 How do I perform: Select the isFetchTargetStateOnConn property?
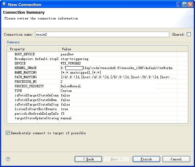pyautogui.click(x=37, y=95)
